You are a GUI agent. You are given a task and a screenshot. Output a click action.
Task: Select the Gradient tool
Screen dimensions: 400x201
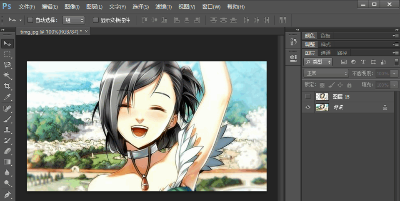point(7,162)
